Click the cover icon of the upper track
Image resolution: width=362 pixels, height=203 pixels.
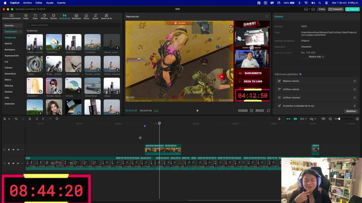(4, 150)
